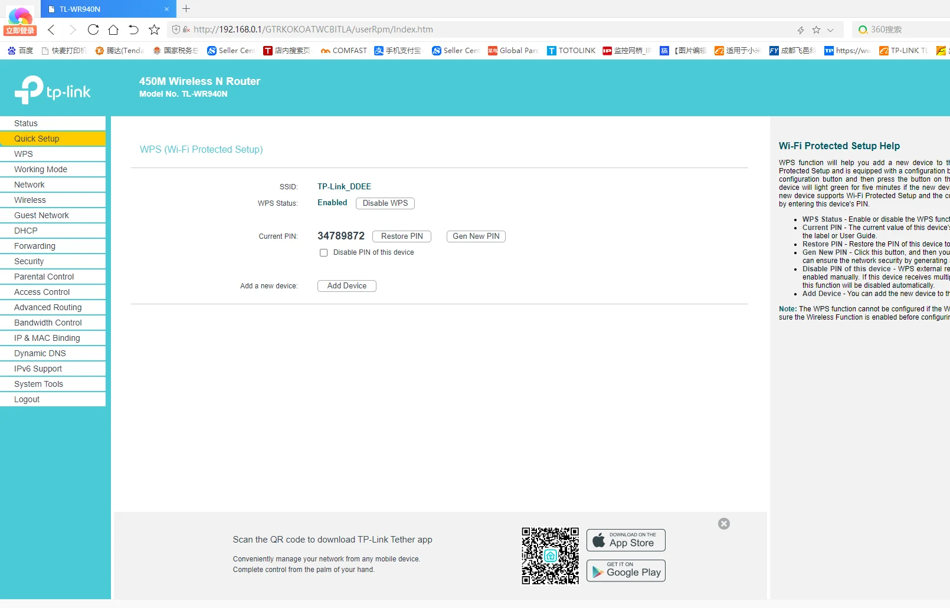Click the Add Device button
The height and width of the screenshot is (608, 950).
[347, 286]
